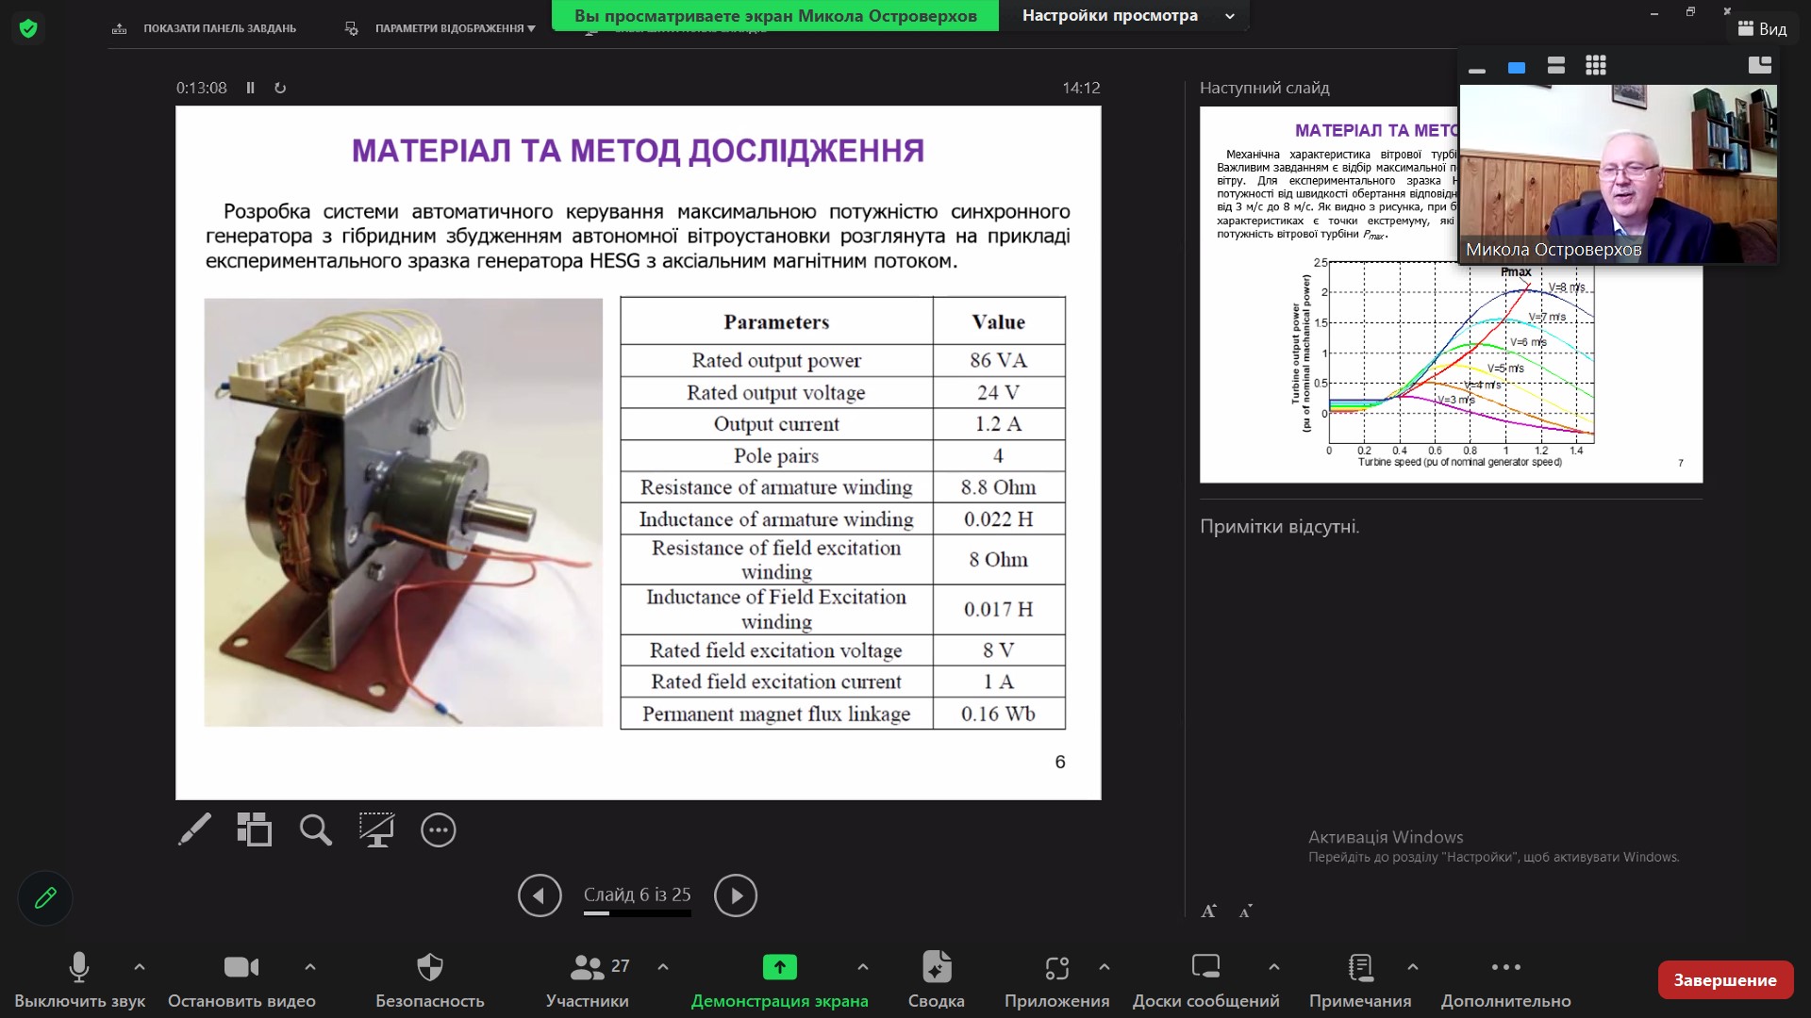Viewport: 1811px width, 1018px height.
Task: Expand audio options arrow next to microphone
Action: point(140,966)
